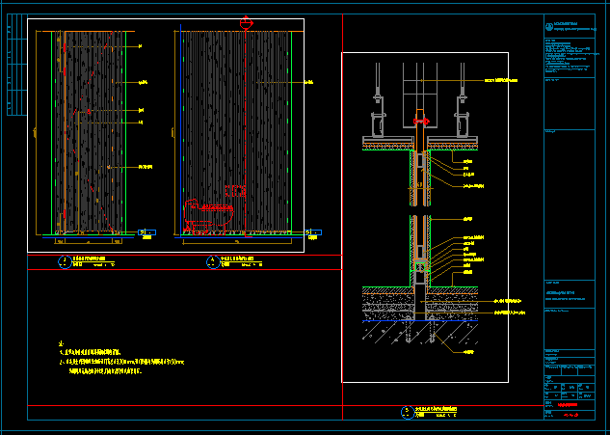The height and width of the screenshot is (435, 610).
Task: Select the blue circle marker below the section detail
Action: [x=407, y=412]
